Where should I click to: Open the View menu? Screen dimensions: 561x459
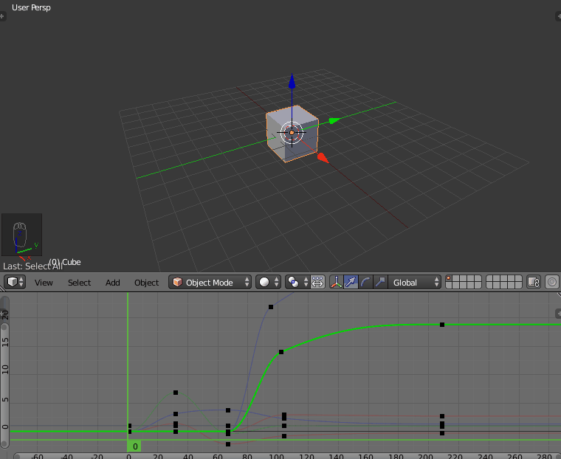44,283
